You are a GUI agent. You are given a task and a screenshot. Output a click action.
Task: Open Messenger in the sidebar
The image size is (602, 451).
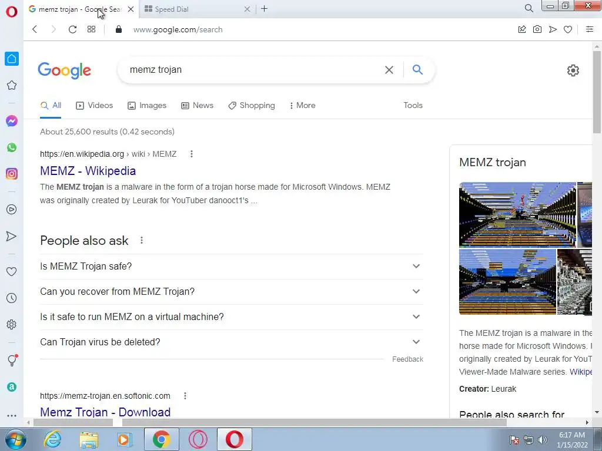point(12,121)
